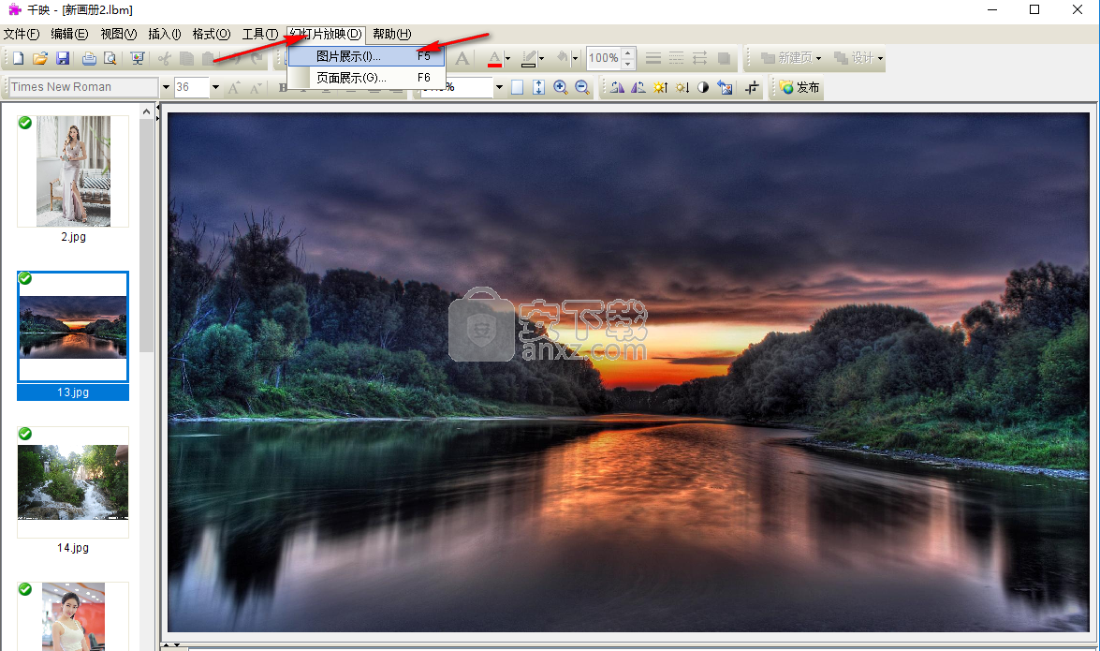Zoom out with magnifier minus icon
This screenshot has height=651, width=1100.
(581, 87)
